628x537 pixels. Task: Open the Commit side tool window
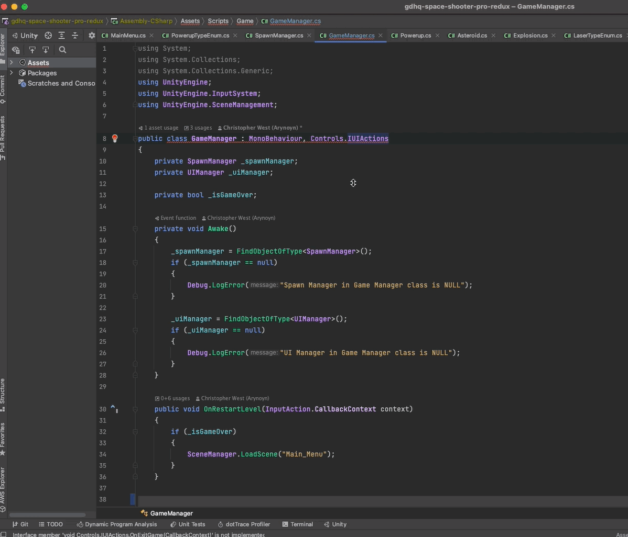(3, 89)
